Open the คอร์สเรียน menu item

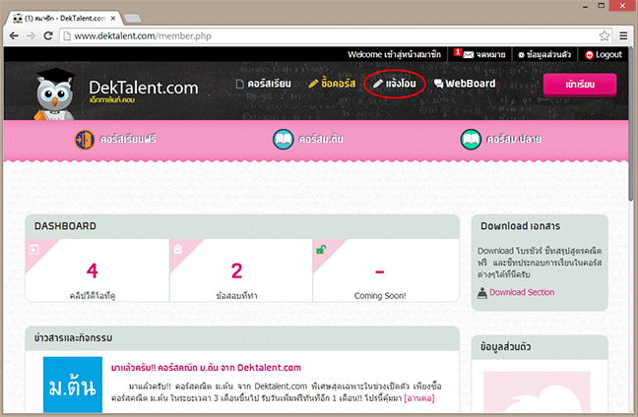264,85
